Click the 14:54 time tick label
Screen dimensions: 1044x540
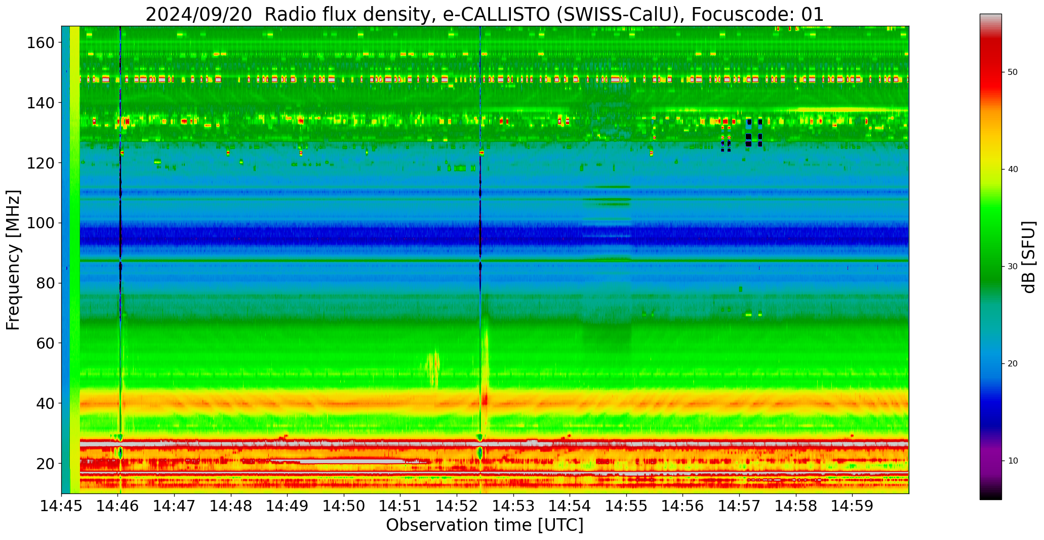(570, 506)
